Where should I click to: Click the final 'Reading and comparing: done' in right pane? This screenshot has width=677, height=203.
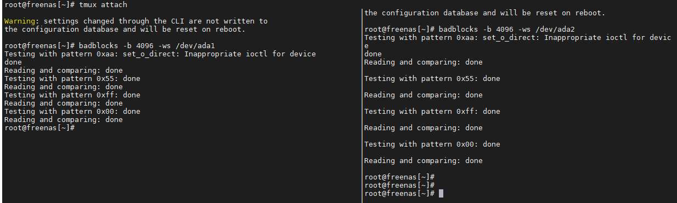pyautogui.click(x=424, y=161)
